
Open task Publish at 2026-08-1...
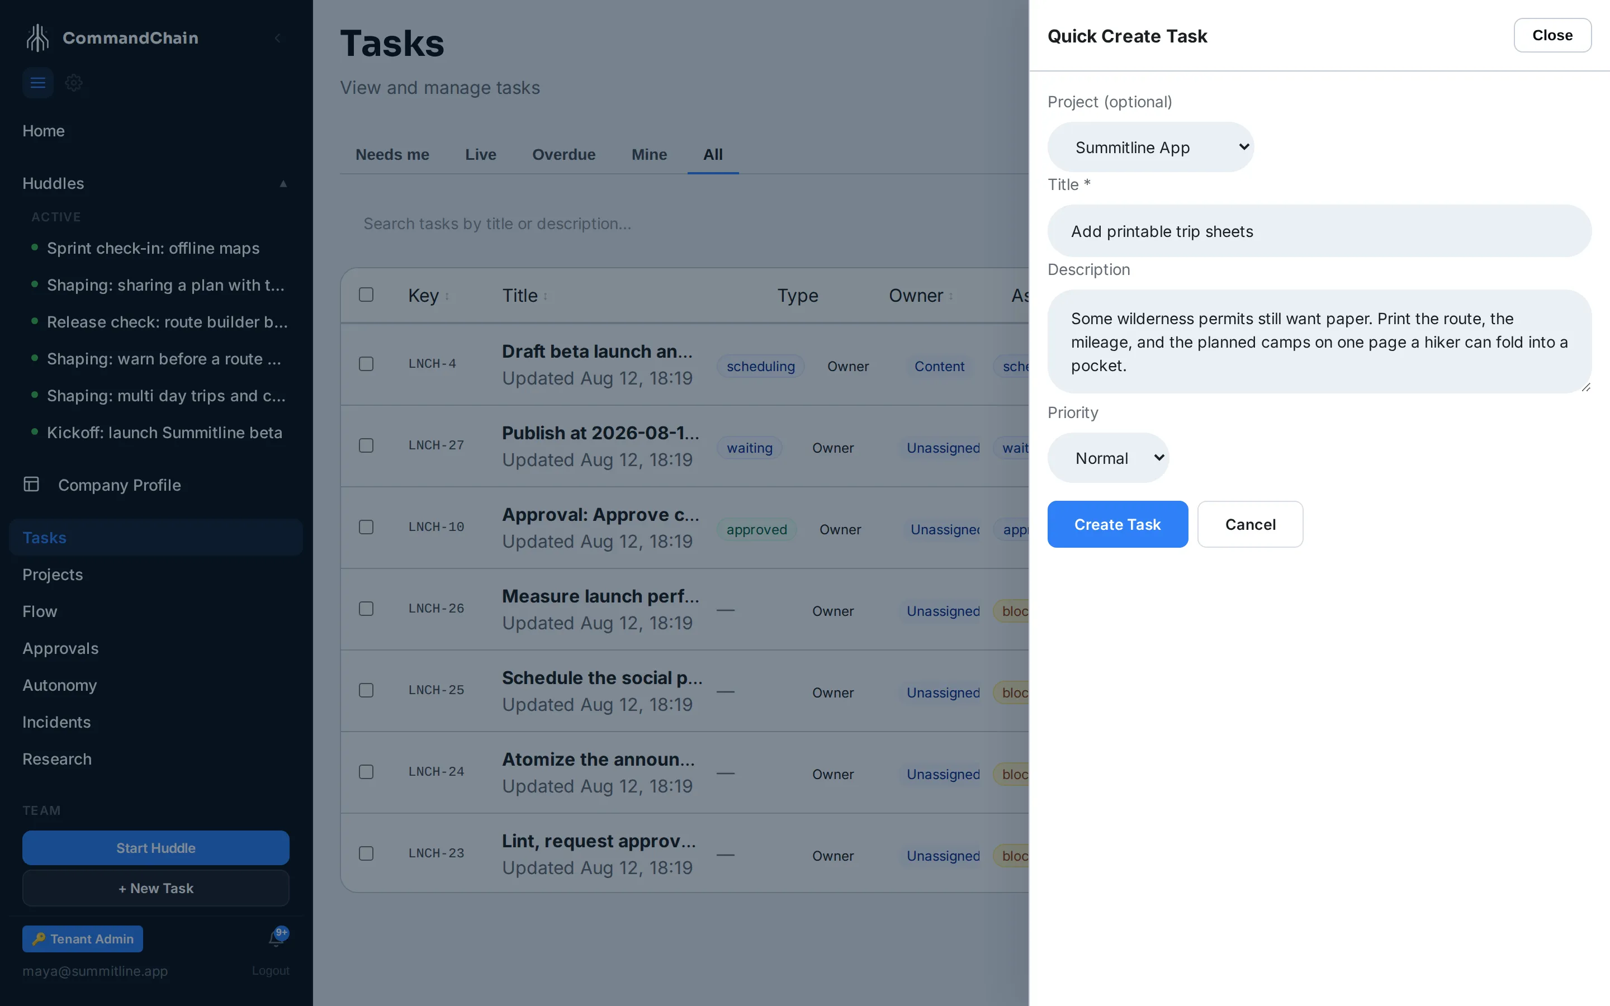click(600, 433)
